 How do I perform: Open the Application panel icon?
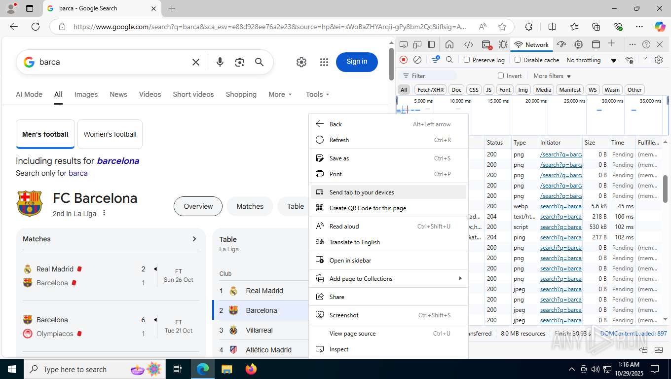(596, 44)
